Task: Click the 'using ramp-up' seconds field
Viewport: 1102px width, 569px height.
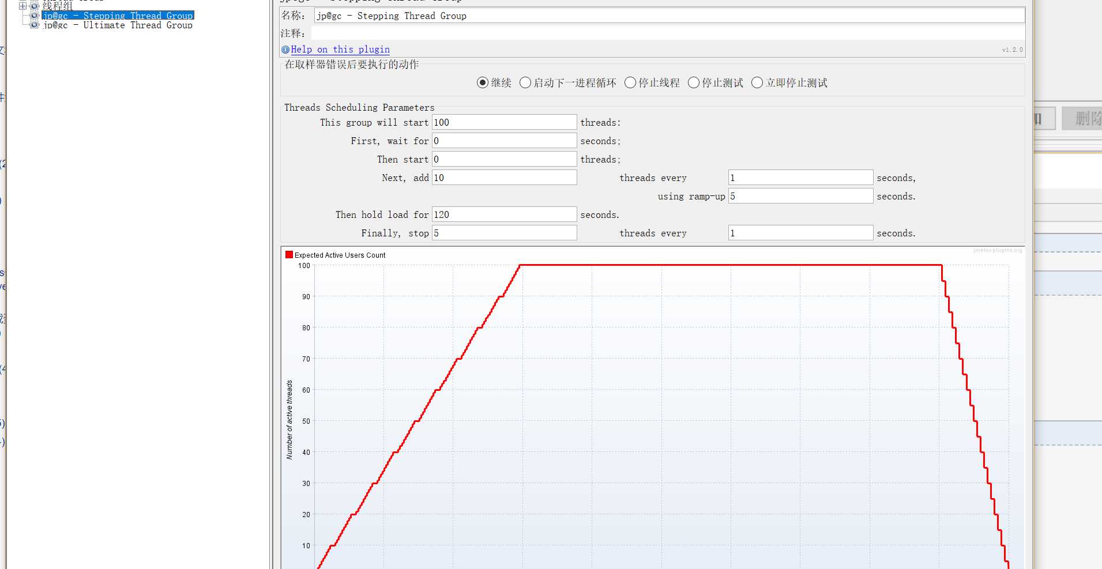Action: [801, 196]
